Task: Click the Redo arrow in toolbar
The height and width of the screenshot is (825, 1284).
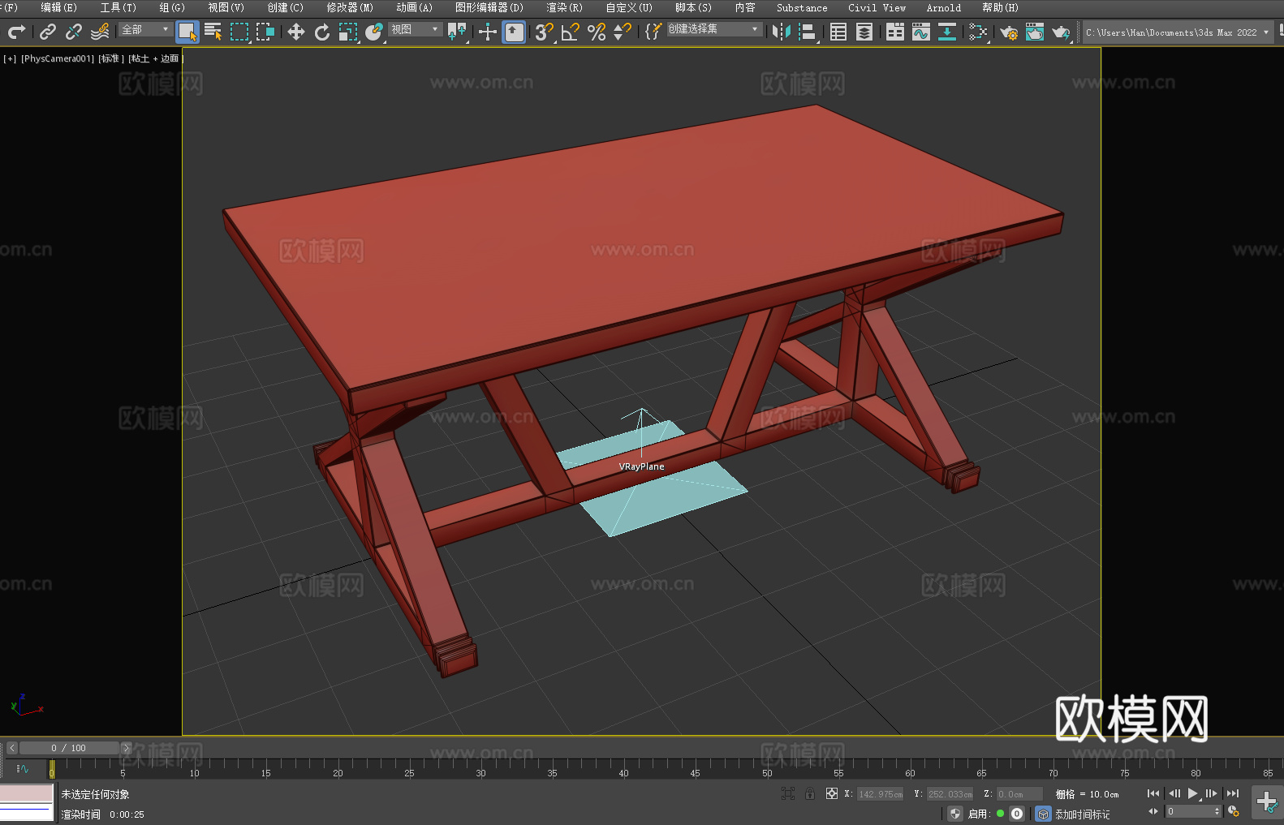Action: 16,32
